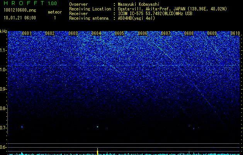Click the 0604 time marker
Screen dimensions: 243x155
(96, 33)
